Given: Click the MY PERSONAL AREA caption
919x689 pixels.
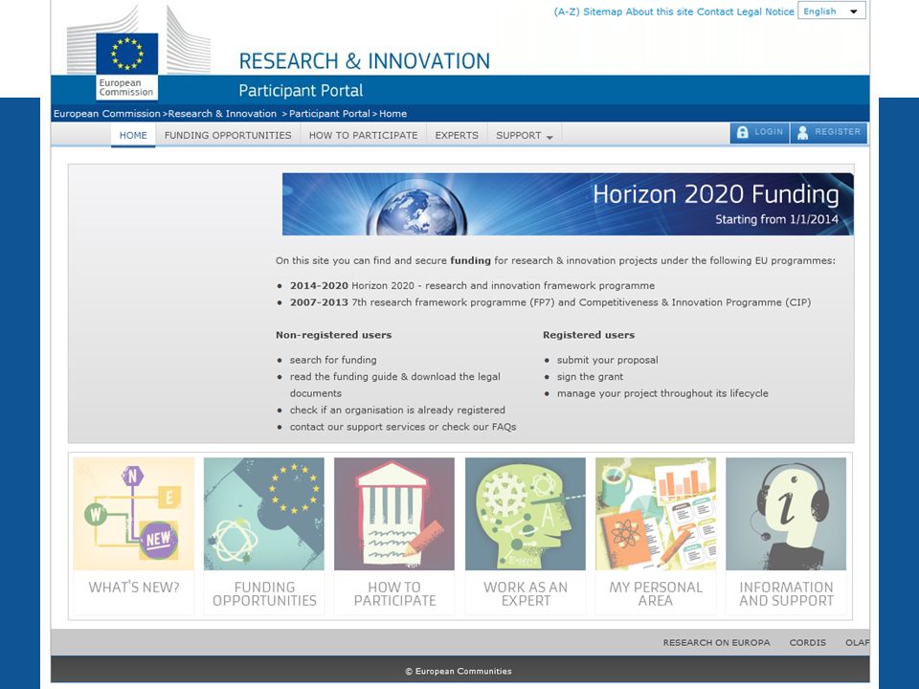Looking at the screenshot, I should [x=656, y=593].
